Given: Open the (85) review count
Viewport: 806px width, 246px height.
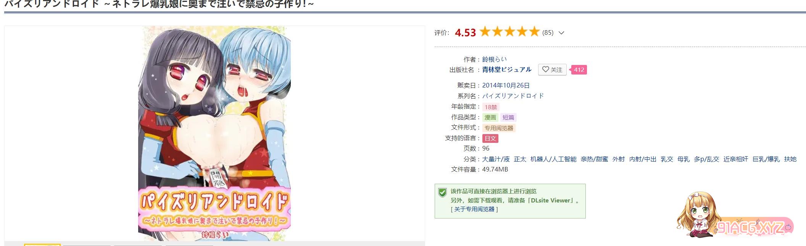Looking at the screenshot, I should point(548,33).
